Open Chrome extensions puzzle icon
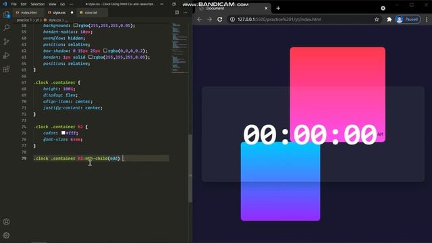 [x=389, y=20]
